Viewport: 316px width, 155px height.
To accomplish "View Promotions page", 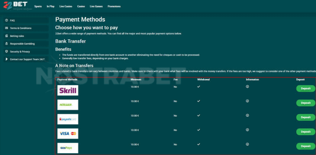I will point(114,6).
